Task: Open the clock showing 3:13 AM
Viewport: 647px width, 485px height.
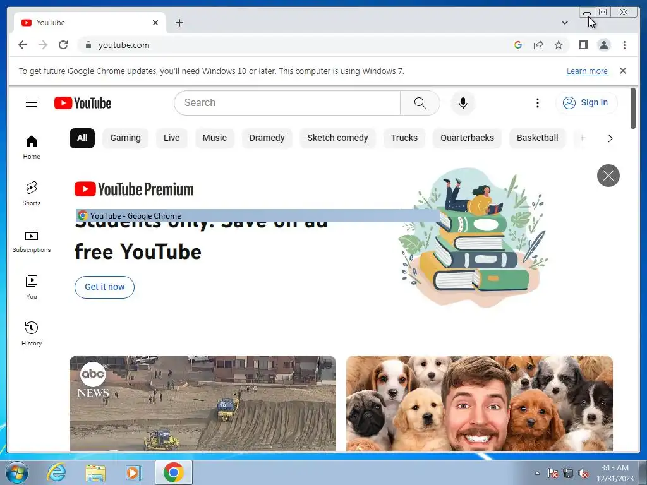Action: pyautogui.click(x=615, y=473)
